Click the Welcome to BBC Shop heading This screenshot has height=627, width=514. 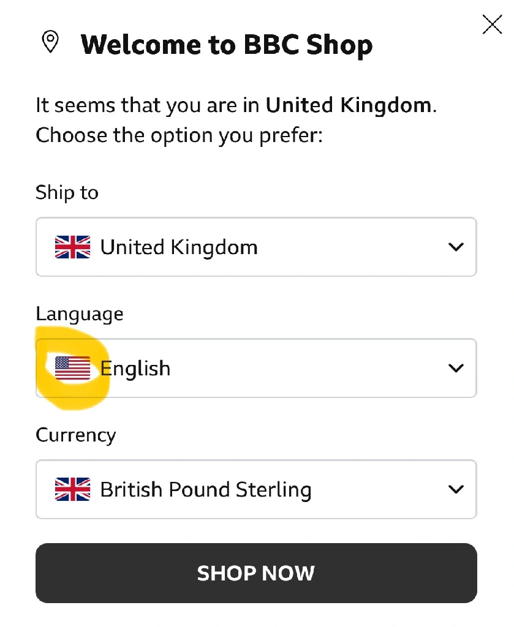[226, 45]
